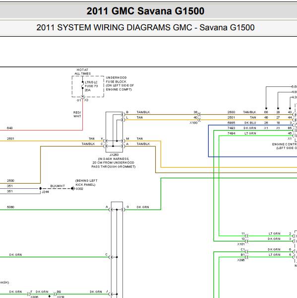Click the 'JX250' junction connector label
Image resolution: width=297 pixels, height=298 pixels.
[x=114, y=154]
